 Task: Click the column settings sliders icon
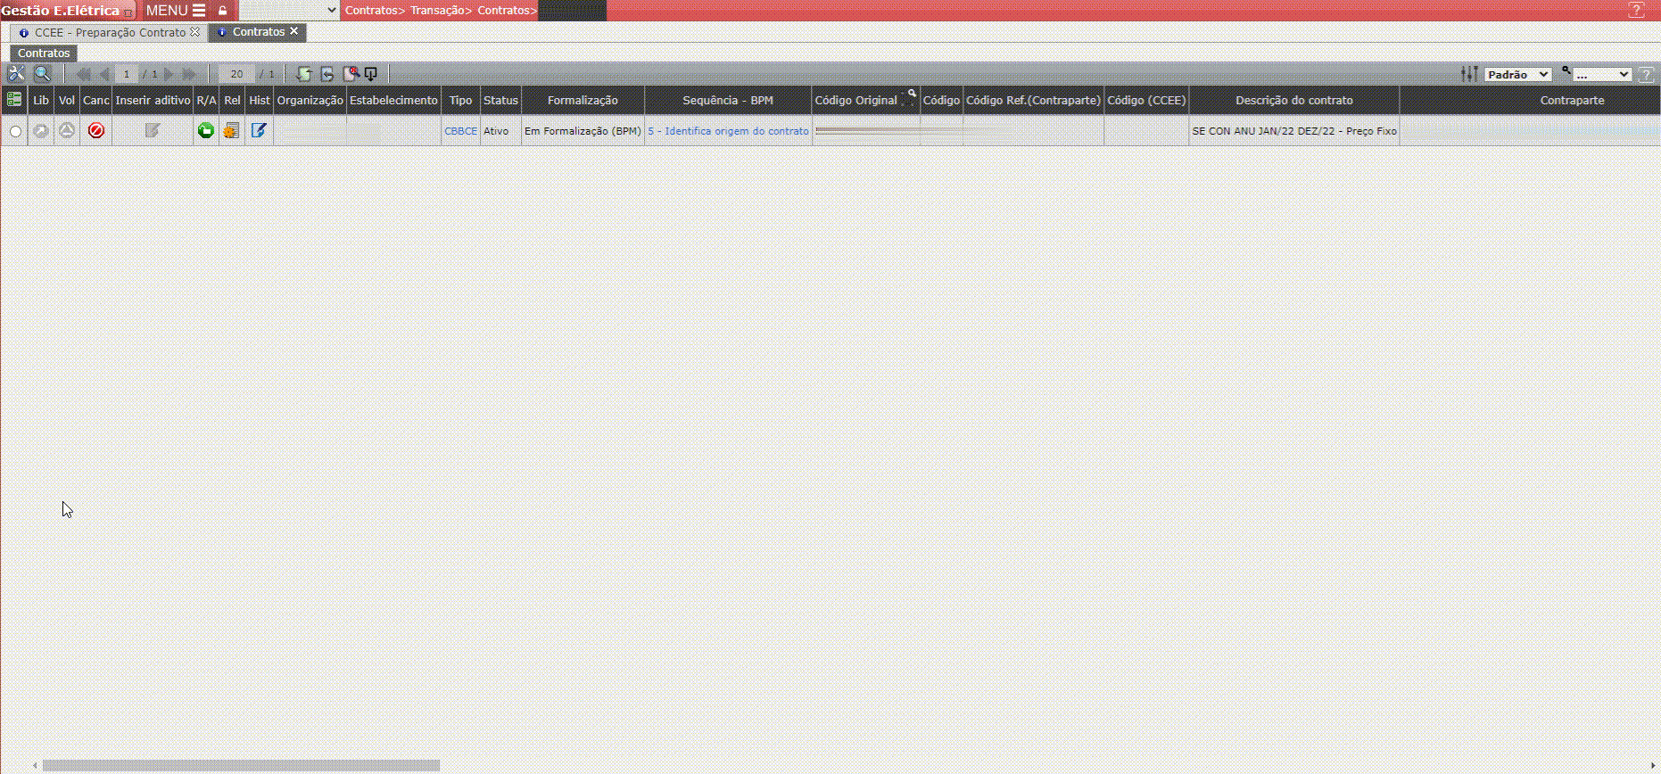pyautogui.click(x=1469, y=74)
